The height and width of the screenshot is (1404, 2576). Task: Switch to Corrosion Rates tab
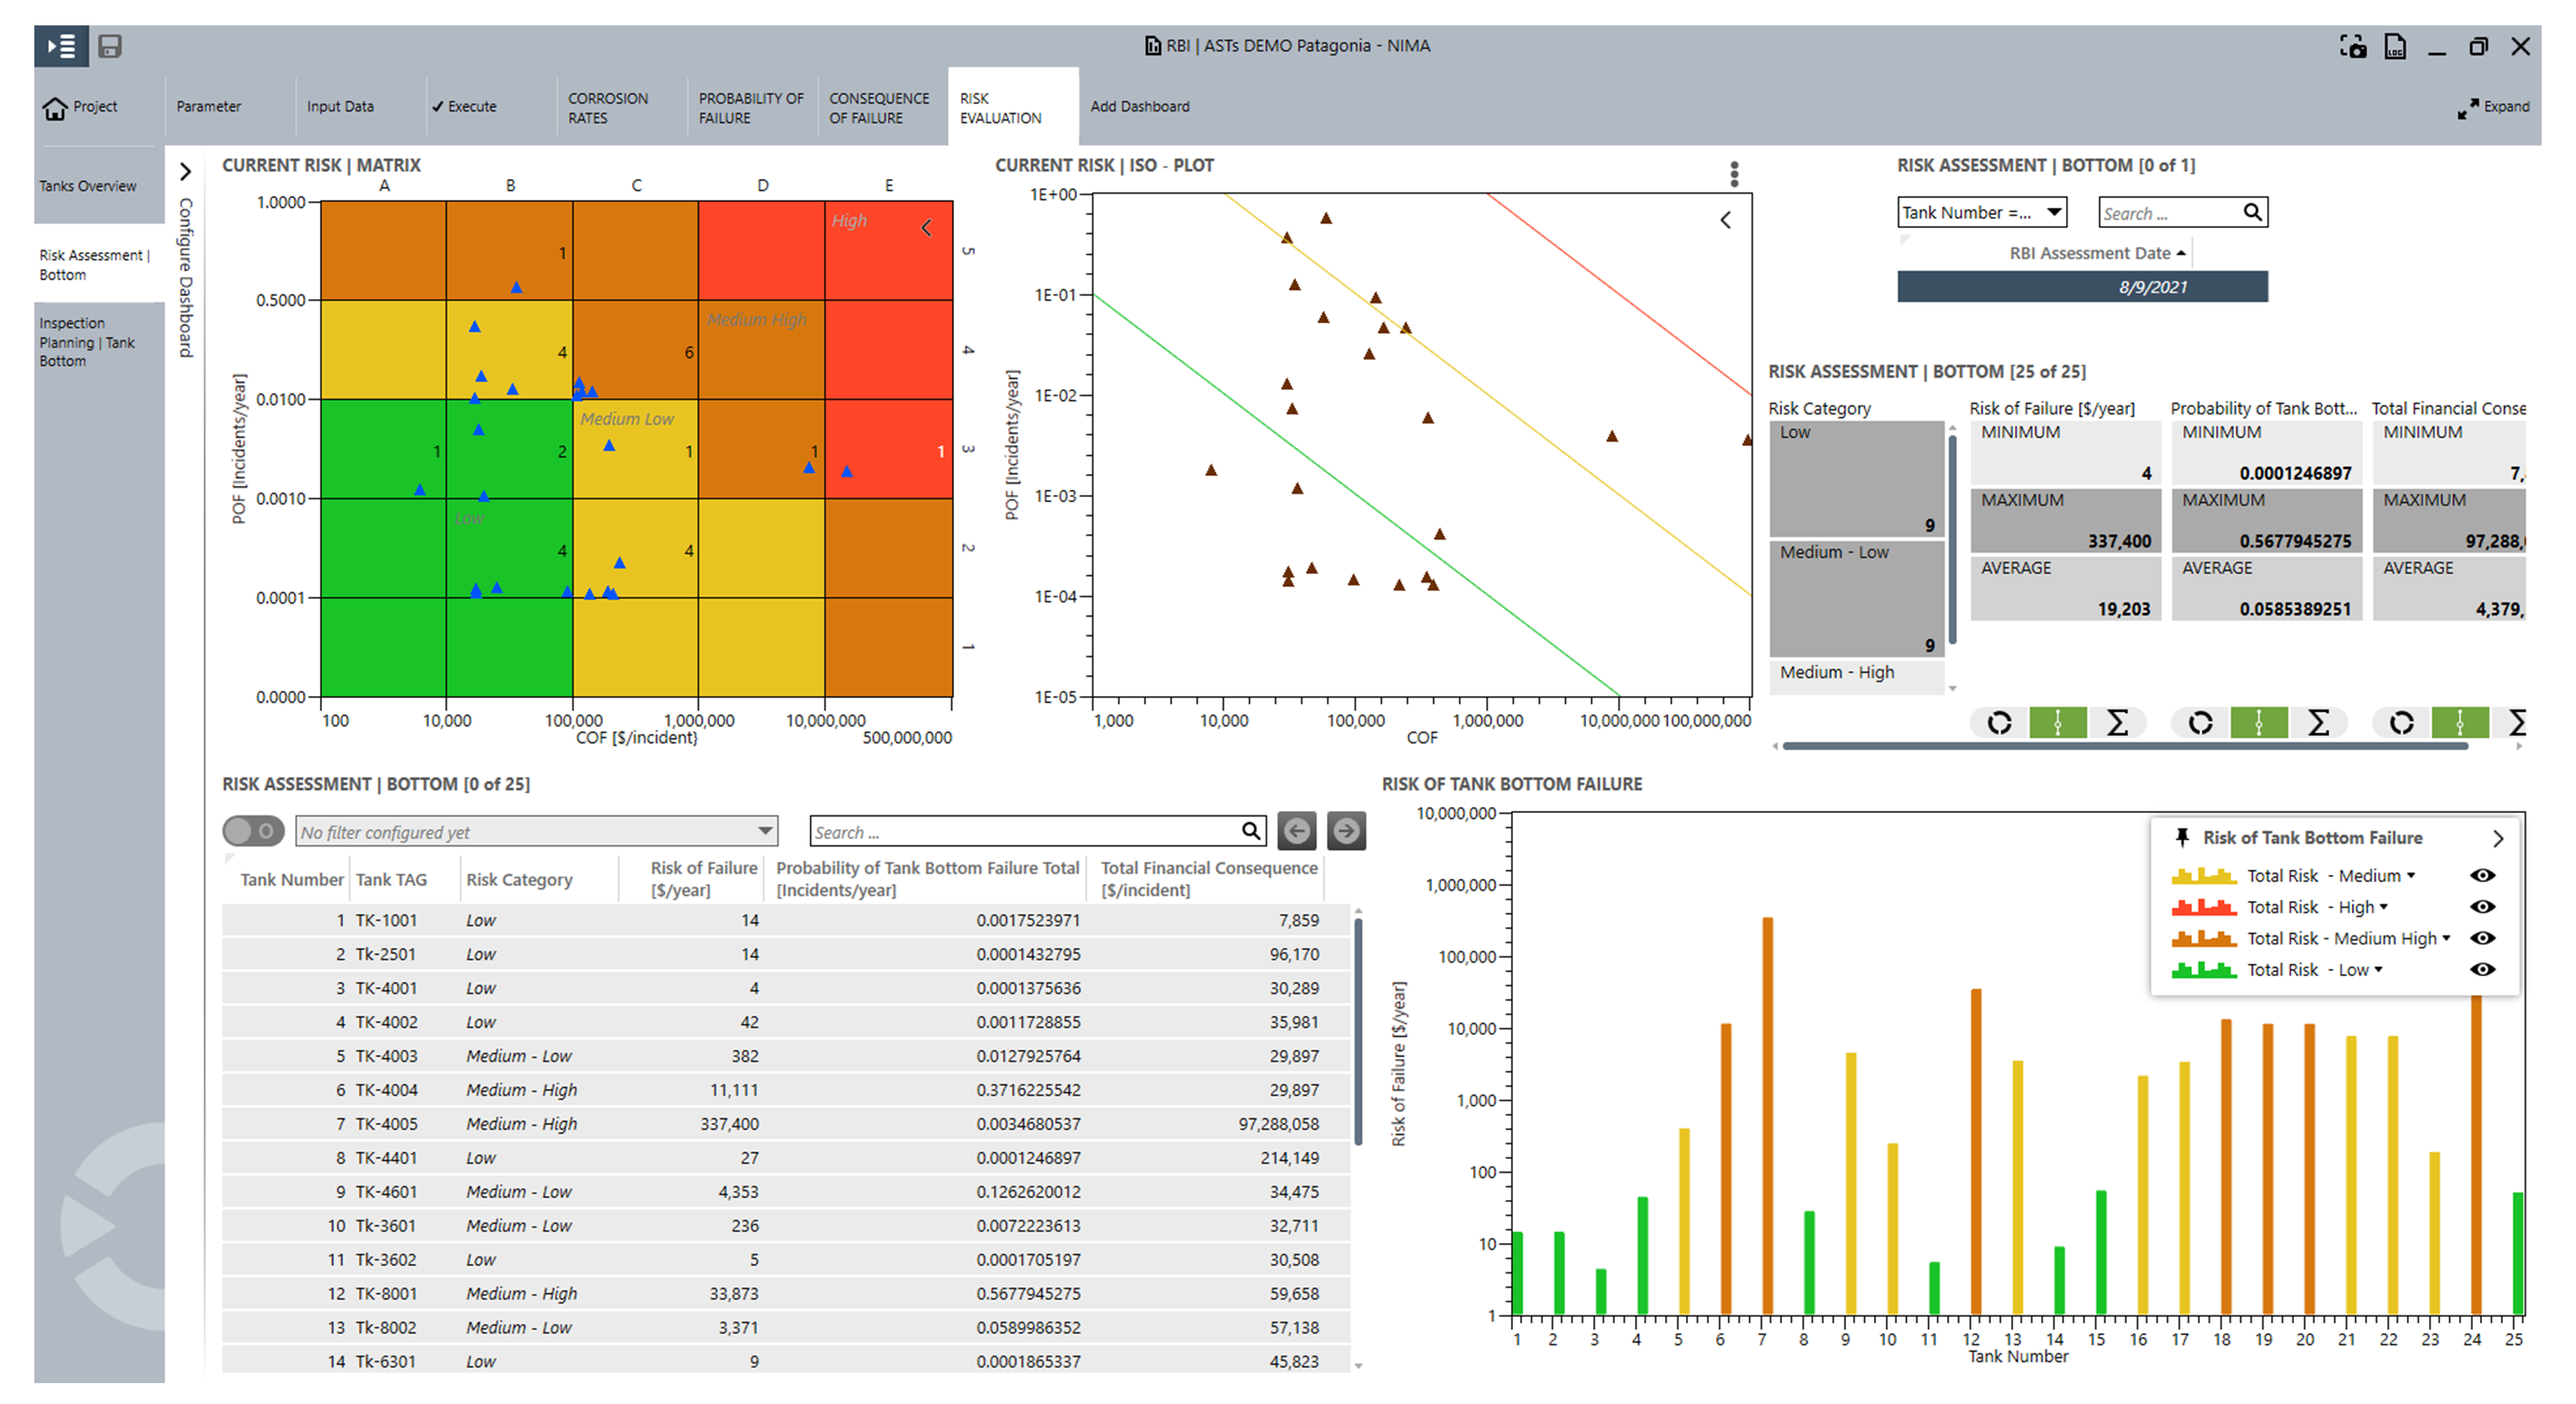(608, 107)
